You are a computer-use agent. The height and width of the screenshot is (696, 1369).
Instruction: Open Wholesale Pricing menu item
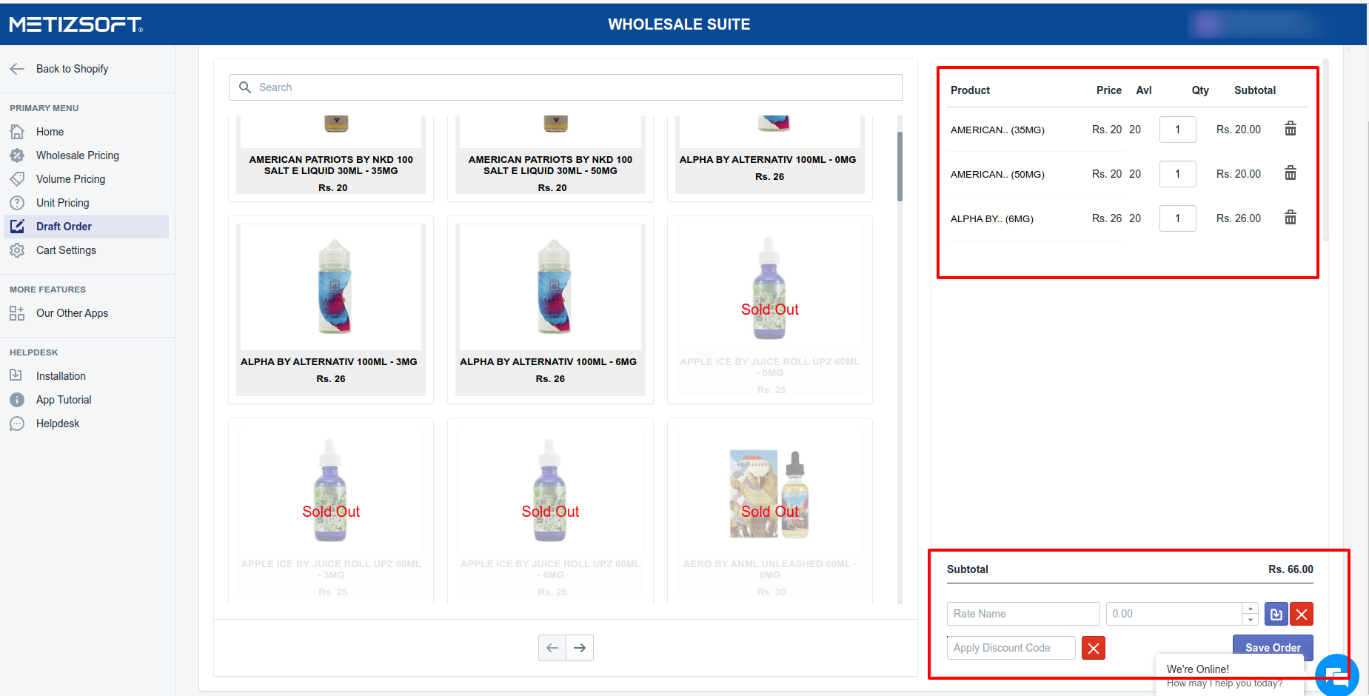coord(77,155)
